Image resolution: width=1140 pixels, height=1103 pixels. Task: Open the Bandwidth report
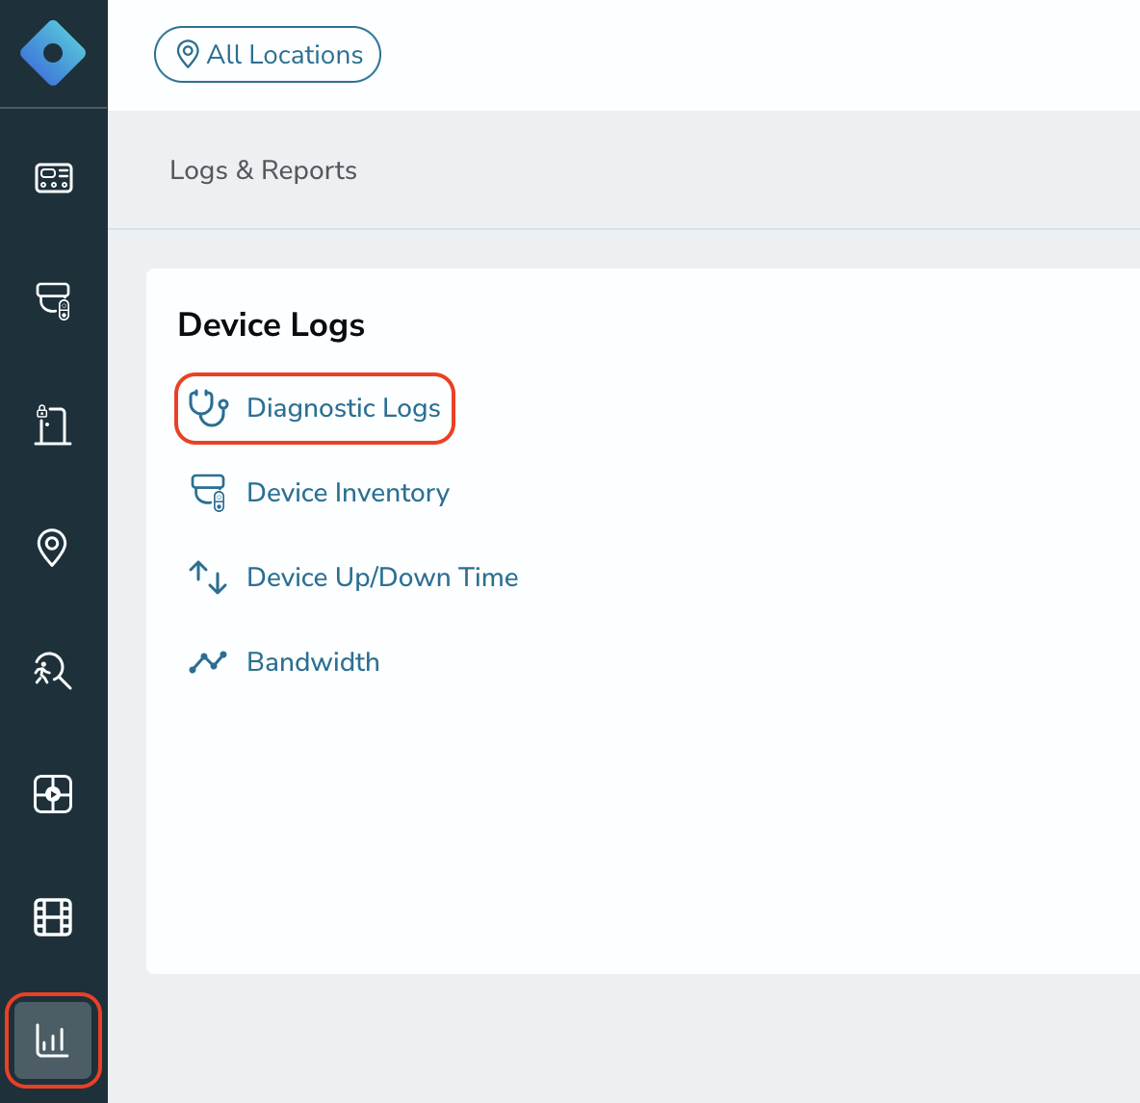pyautogui.click(x=313, y=662)
